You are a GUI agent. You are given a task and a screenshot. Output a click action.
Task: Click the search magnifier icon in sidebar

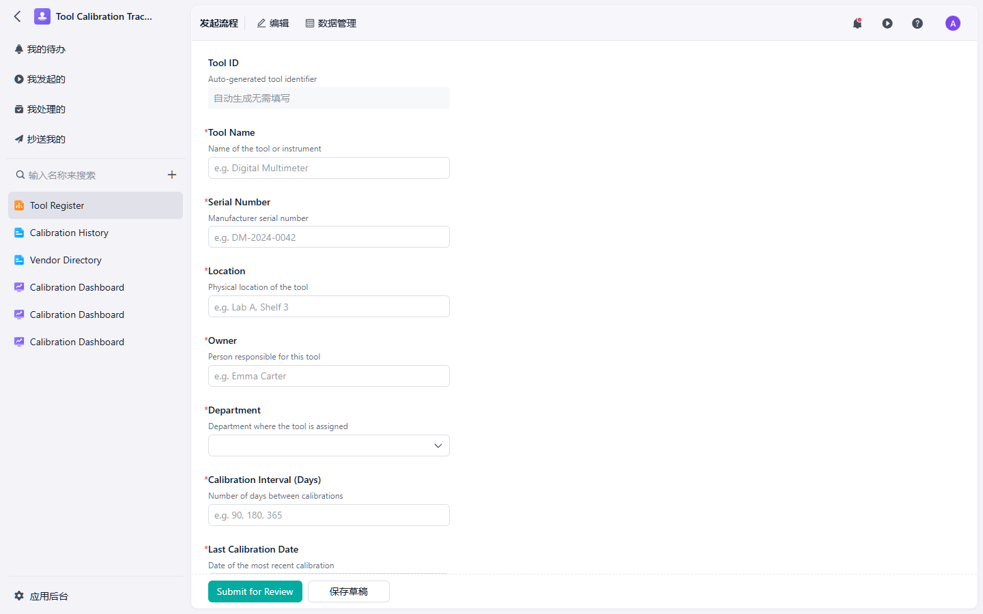point(20,175)
